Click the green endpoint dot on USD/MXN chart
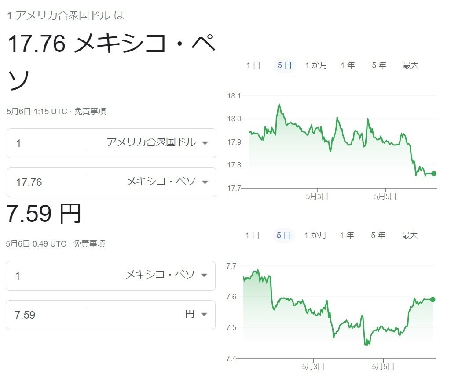The height and width of the screenshot is (374, 451). (434, 174)
